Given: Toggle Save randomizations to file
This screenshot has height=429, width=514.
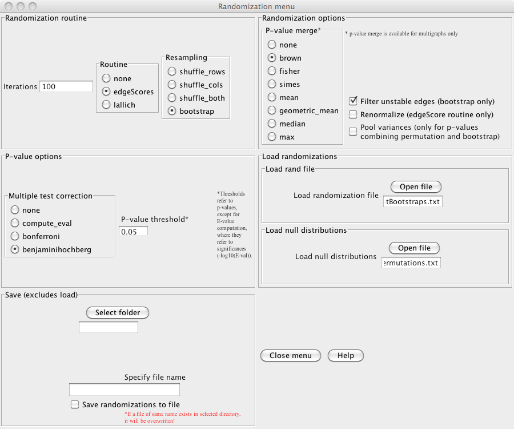Looking at the screenshot, I should (x=75, y=405).
